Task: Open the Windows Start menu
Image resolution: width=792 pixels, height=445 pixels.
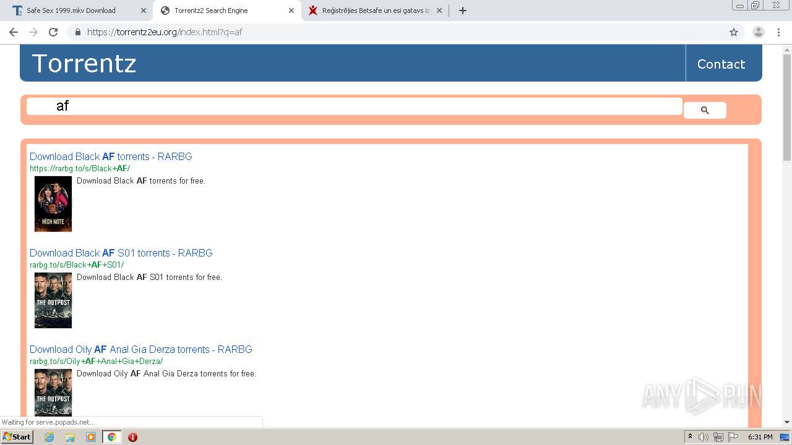Action: pos(17,437)
